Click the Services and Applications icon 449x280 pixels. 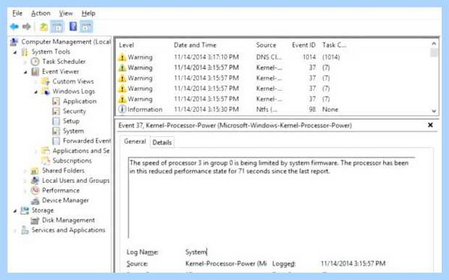[25, 230]
